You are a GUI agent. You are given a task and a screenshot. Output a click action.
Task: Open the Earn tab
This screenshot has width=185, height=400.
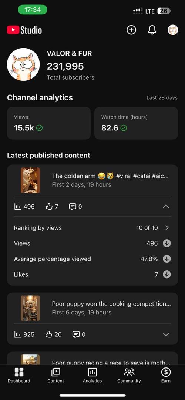coord(166,376)
